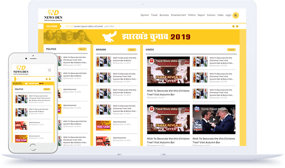Click View All in phone Politics section
Viewport: 285px width, 168px height.
(47, 89)
